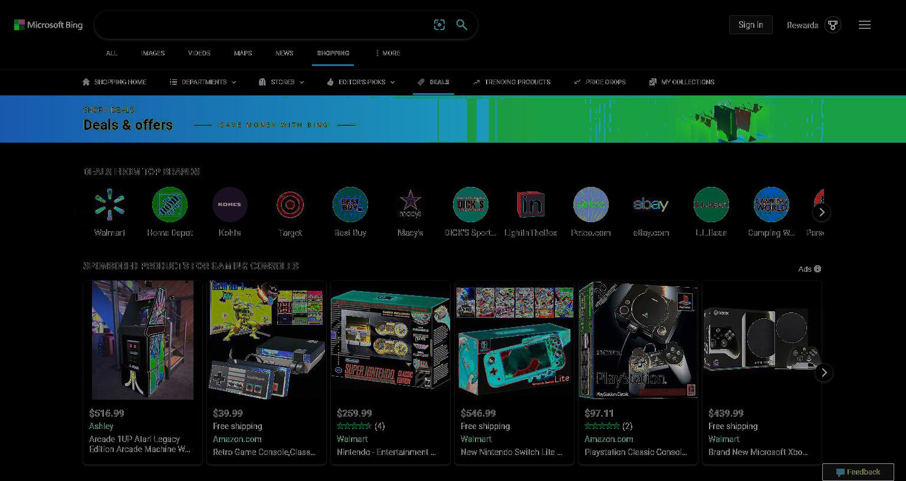Click the Sign in button

[x=751, y=25]
